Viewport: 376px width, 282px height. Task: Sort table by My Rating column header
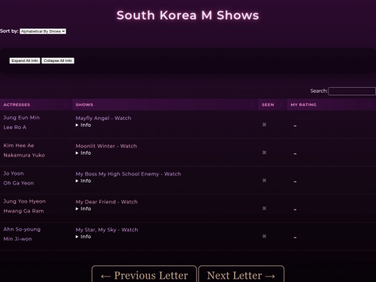pyautogui.click(x=331, y=104)
